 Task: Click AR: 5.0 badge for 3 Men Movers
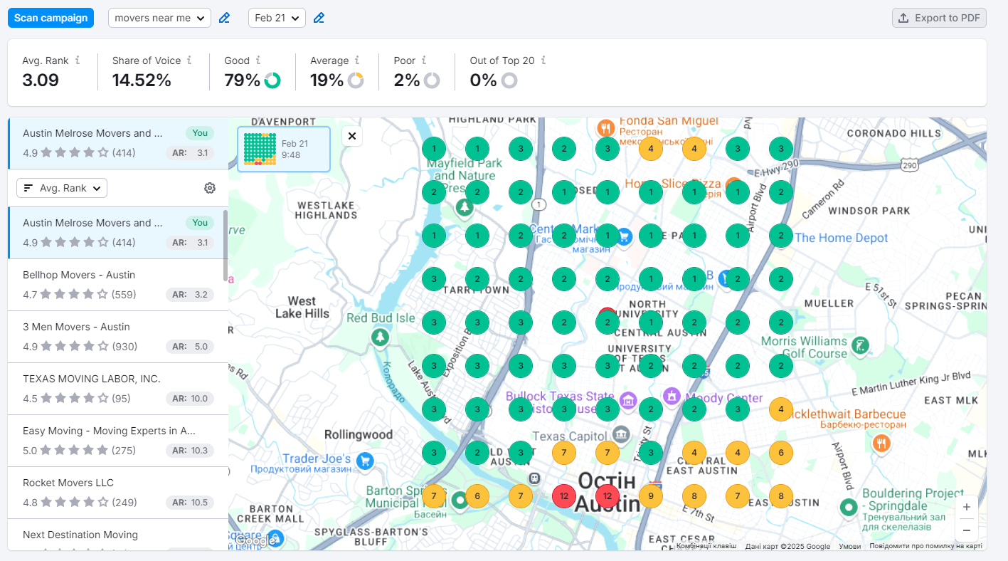(190, 347)
